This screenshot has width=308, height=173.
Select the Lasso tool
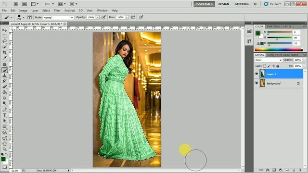(x=4, y=41)
